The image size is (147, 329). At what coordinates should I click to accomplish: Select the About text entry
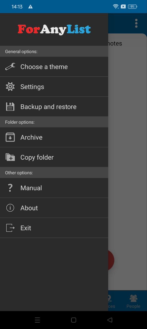[x=29, y=208]
